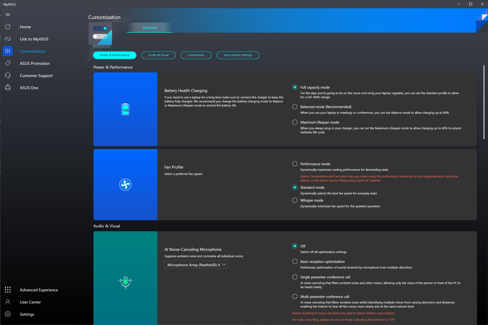Jump to Connectivity section
The height and width of the screenshot is (325, 488).
point(196,55)
